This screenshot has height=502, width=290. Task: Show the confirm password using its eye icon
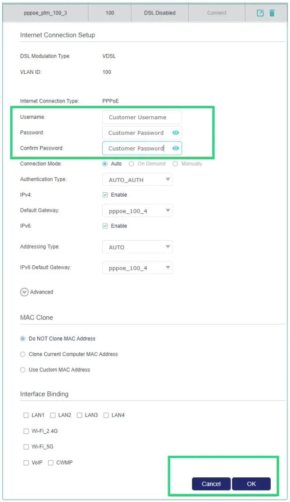click(x=176, y=148)
